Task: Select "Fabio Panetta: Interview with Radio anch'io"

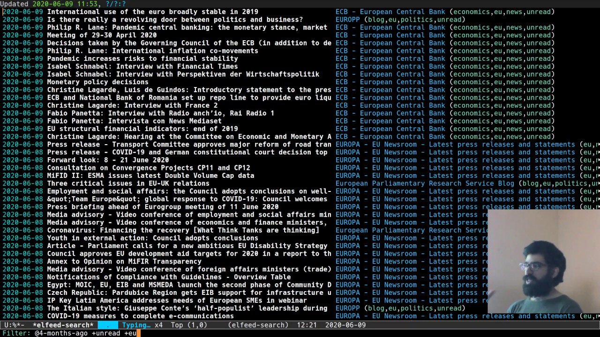Action: point(161,113)
